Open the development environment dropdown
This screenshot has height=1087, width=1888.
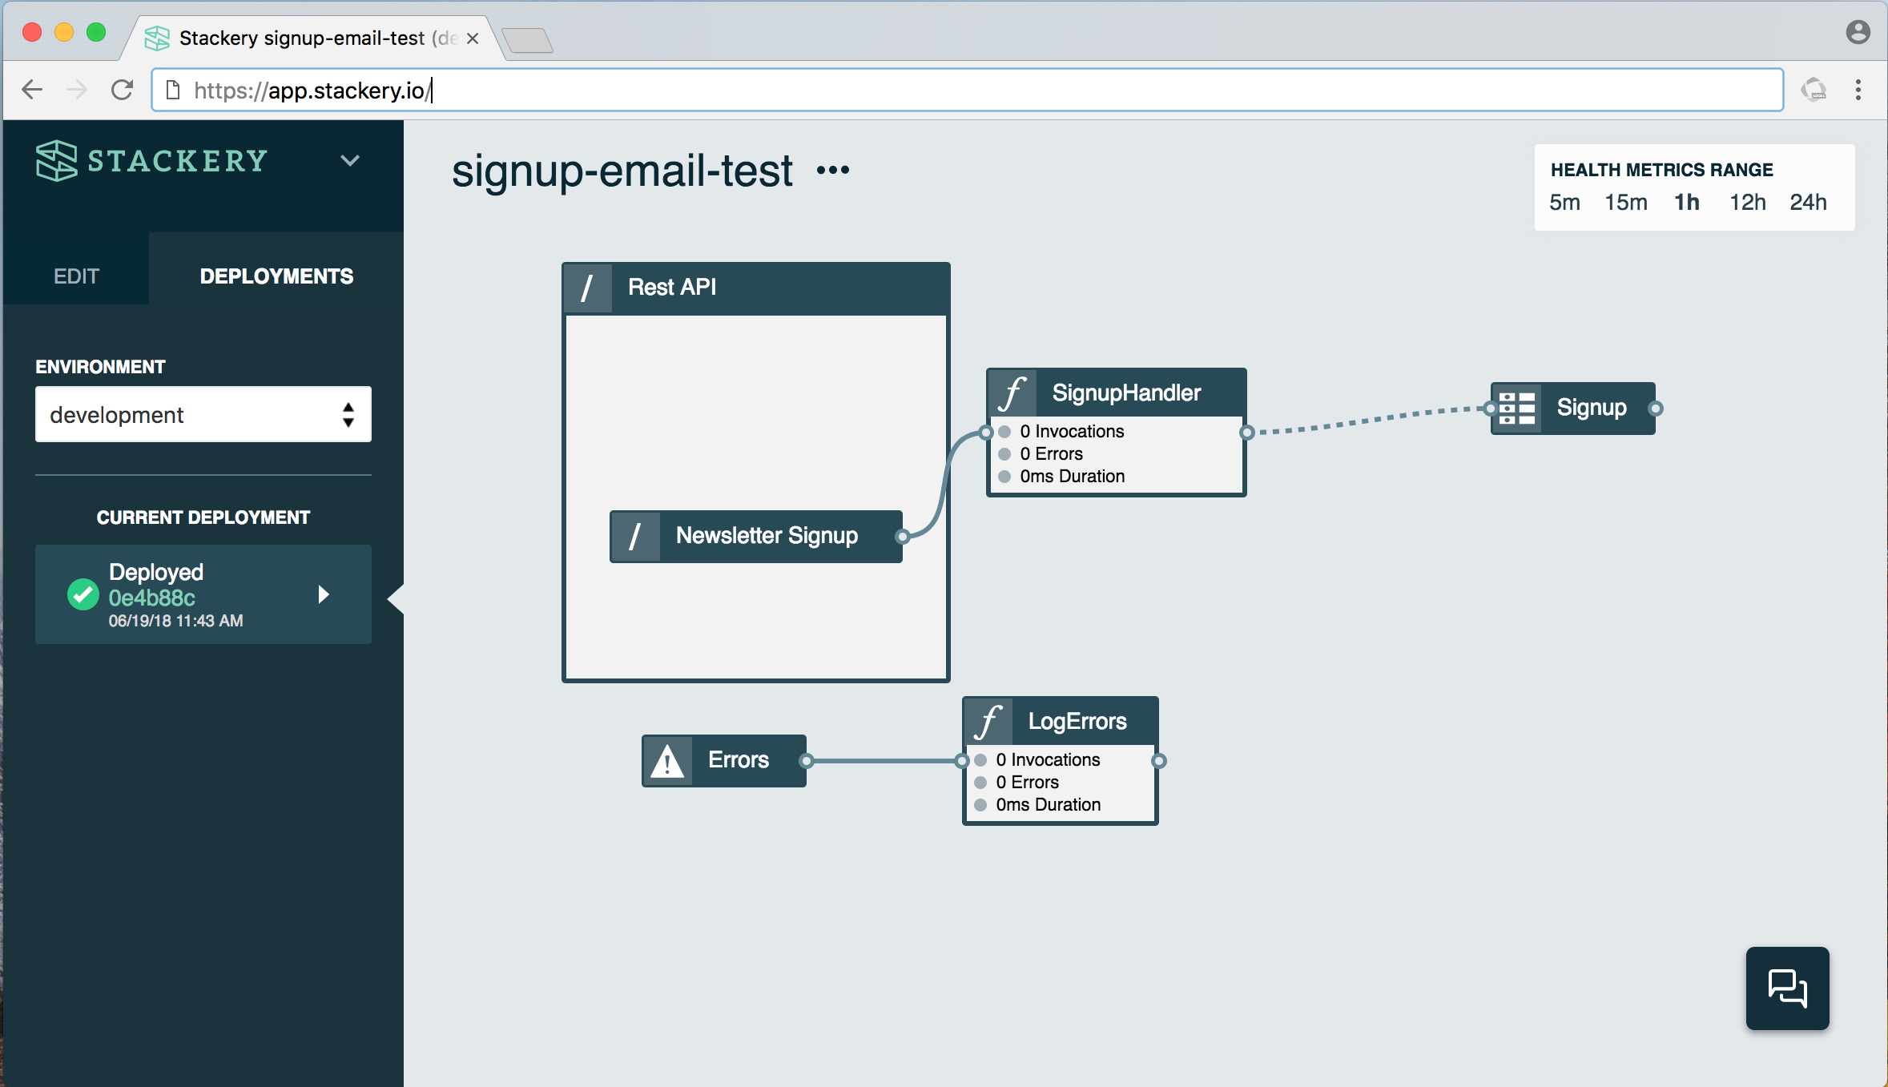click(x=203, y=414)
